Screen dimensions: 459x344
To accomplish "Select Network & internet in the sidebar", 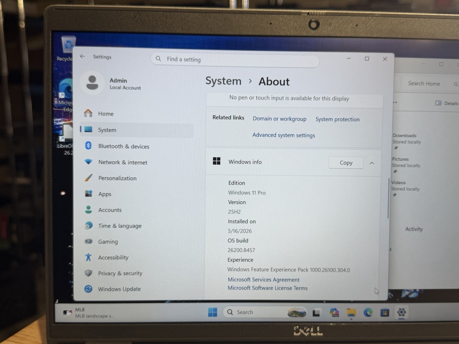I will (137, 162).
